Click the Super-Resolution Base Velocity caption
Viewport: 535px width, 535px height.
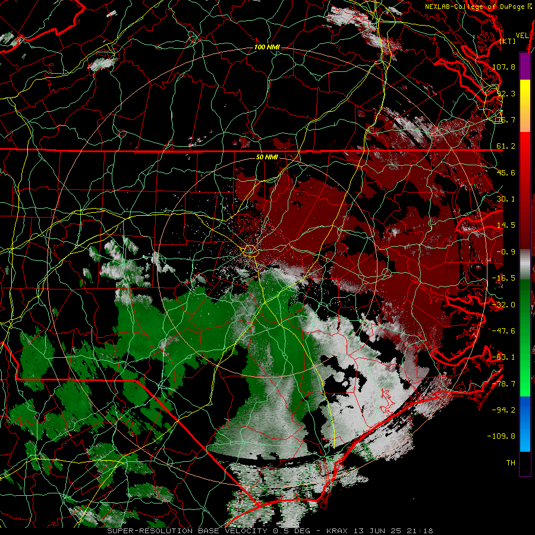(270, 531)
